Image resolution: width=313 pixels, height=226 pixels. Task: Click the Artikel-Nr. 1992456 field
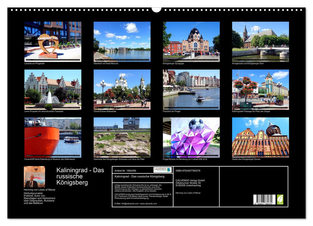point(126,170)
